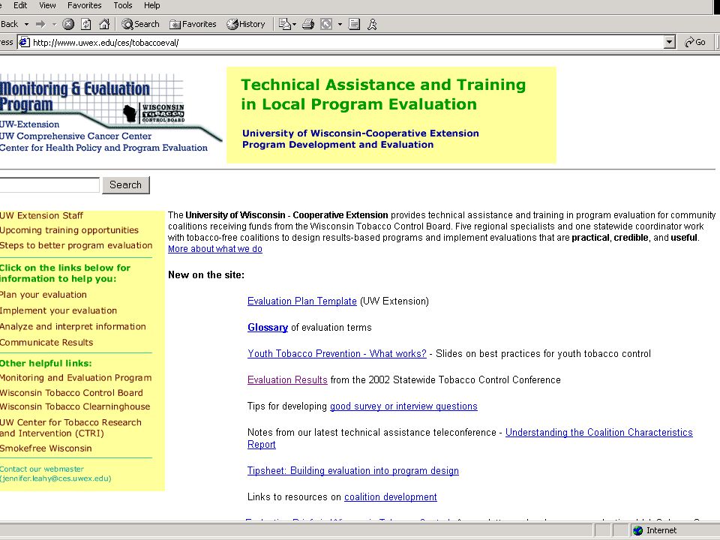Expand the Mail icon dropdown arrow
The height and width of the screenshot is (540, 720).
(294, 24)
